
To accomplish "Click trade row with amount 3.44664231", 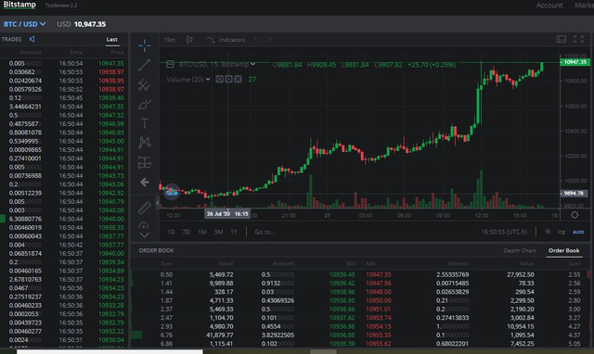I will point(64,107).
